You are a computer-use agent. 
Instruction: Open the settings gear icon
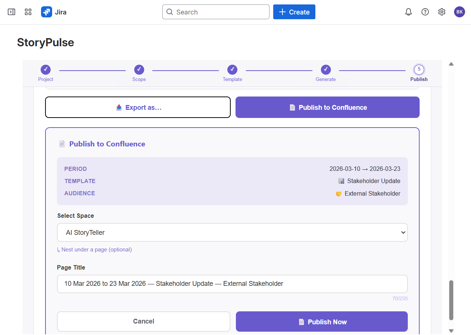442,12
